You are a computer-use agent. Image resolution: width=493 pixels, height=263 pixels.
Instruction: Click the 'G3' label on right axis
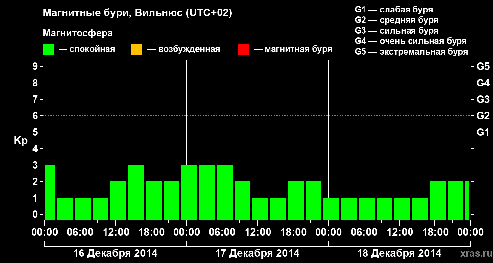483,99
